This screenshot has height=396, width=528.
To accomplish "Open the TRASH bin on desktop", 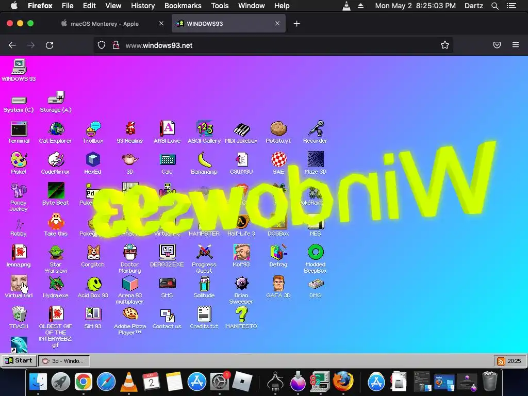I will 19,315.
